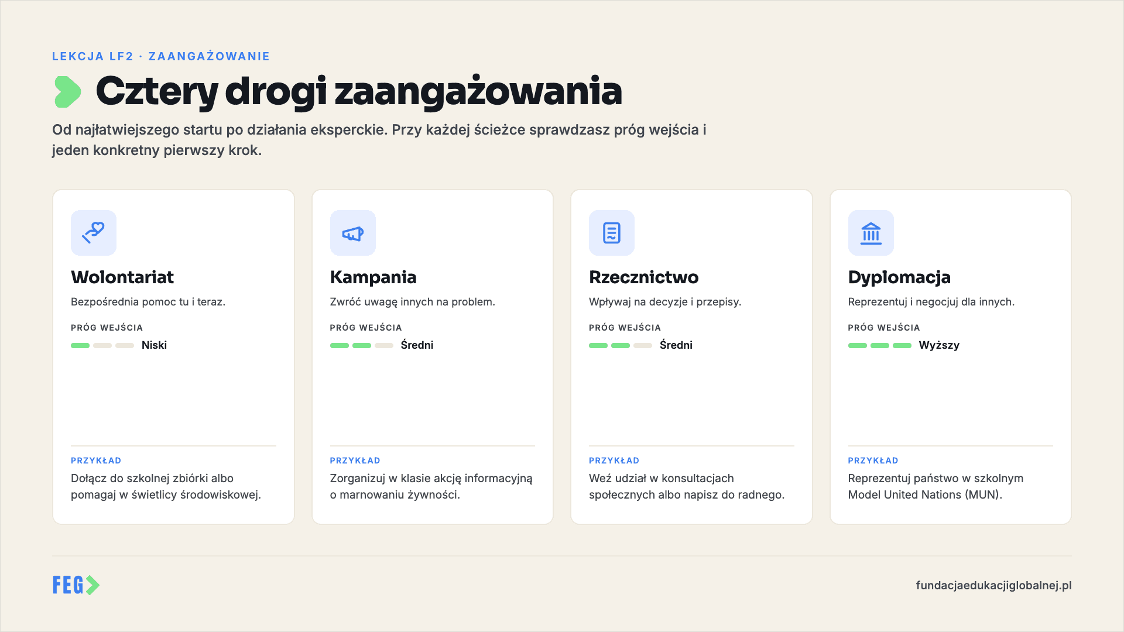Click PRÓG WEJŚCIA label in Rzecznictwo card
This screenshot has width=1124, height=632.
pyautogui.click(x=625, y=328)
